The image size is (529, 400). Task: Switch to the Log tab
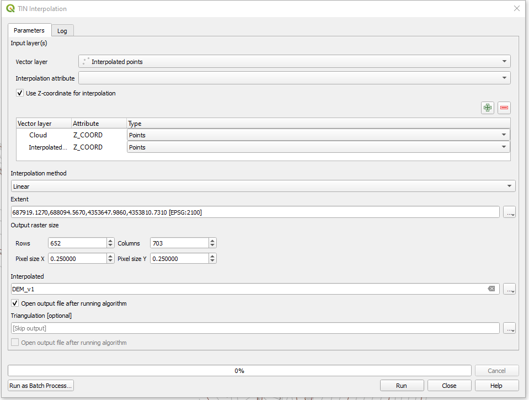pyautogui.click(x=62, y=31)
